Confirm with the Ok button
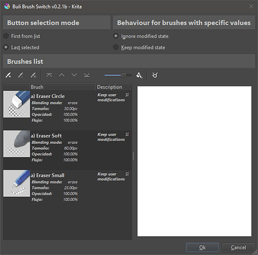The height and width of the screenshot is (255, 258). click(203, 247)
